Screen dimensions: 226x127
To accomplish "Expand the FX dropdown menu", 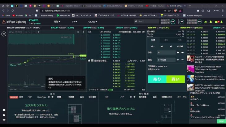I will tap(75, 22).
